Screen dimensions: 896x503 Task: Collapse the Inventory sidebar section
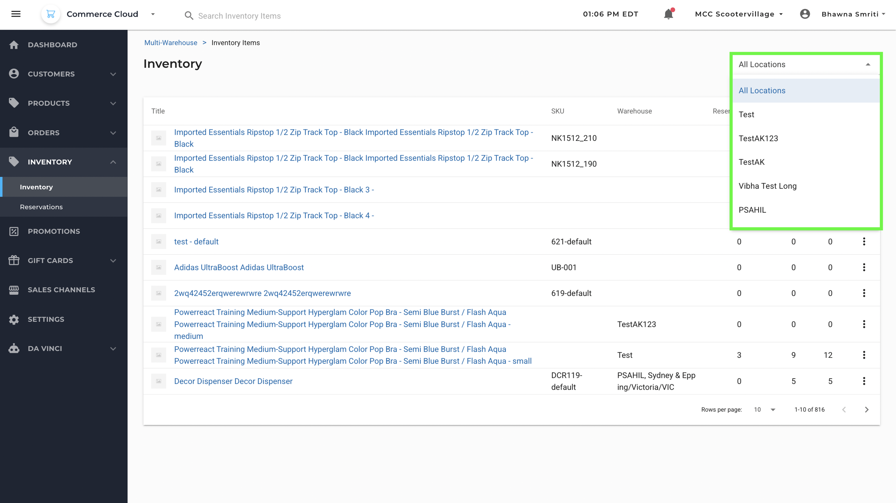113,162
